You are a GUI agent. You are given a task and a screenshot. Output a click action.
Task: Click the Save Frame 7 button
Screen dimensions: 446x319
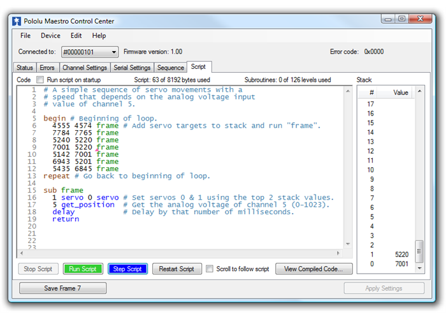[62, 288]
